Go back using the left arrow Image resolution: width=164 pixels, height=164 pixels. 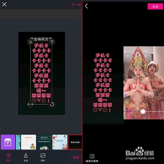[86, 6]
